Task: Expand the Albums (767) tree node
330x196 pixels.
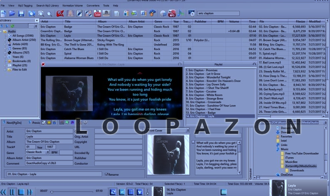Action: point(5,53)
